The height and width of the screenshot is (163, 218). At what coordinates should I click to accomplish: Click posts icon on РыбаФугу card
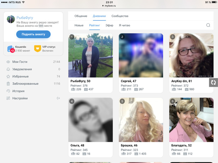click(86, 89)
